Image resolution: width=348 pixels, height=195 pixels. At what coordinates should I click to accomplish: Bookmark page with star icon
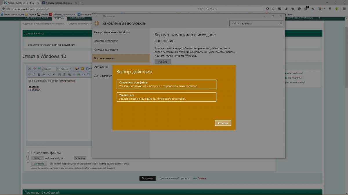click(x=267, y=9)
